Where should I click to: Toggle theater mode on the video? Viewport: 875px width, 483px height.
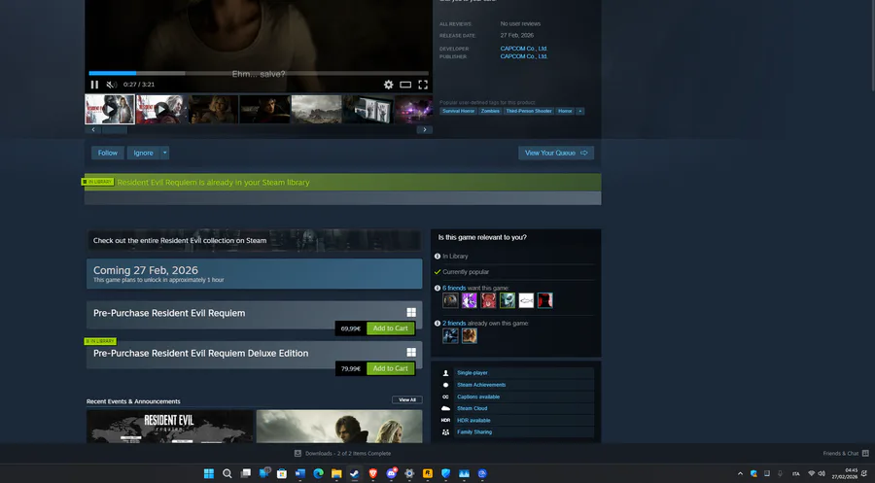pyautogui.click(x=405, y=85)
